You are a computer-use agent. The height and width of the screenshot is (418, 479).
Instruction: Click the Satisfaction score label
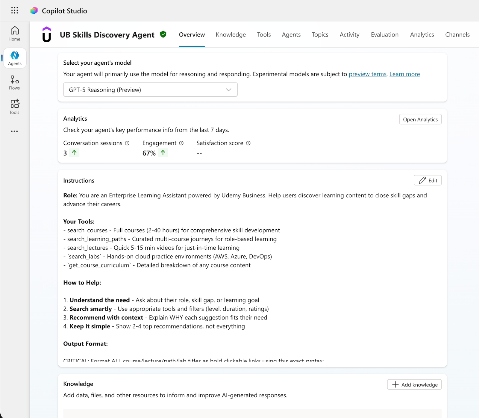coord(220,143)
